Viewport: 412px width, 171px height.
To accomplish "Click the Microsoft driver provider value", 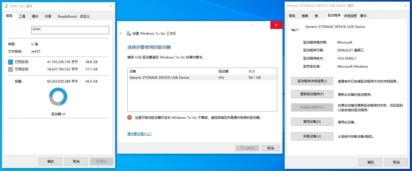I will tap(345, 42).
